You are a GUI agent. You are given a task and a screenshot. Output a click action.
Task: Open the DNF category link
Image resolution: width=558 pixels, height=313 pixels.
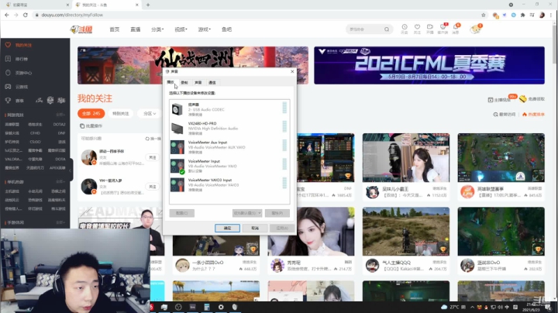click(x=61, y=133)
